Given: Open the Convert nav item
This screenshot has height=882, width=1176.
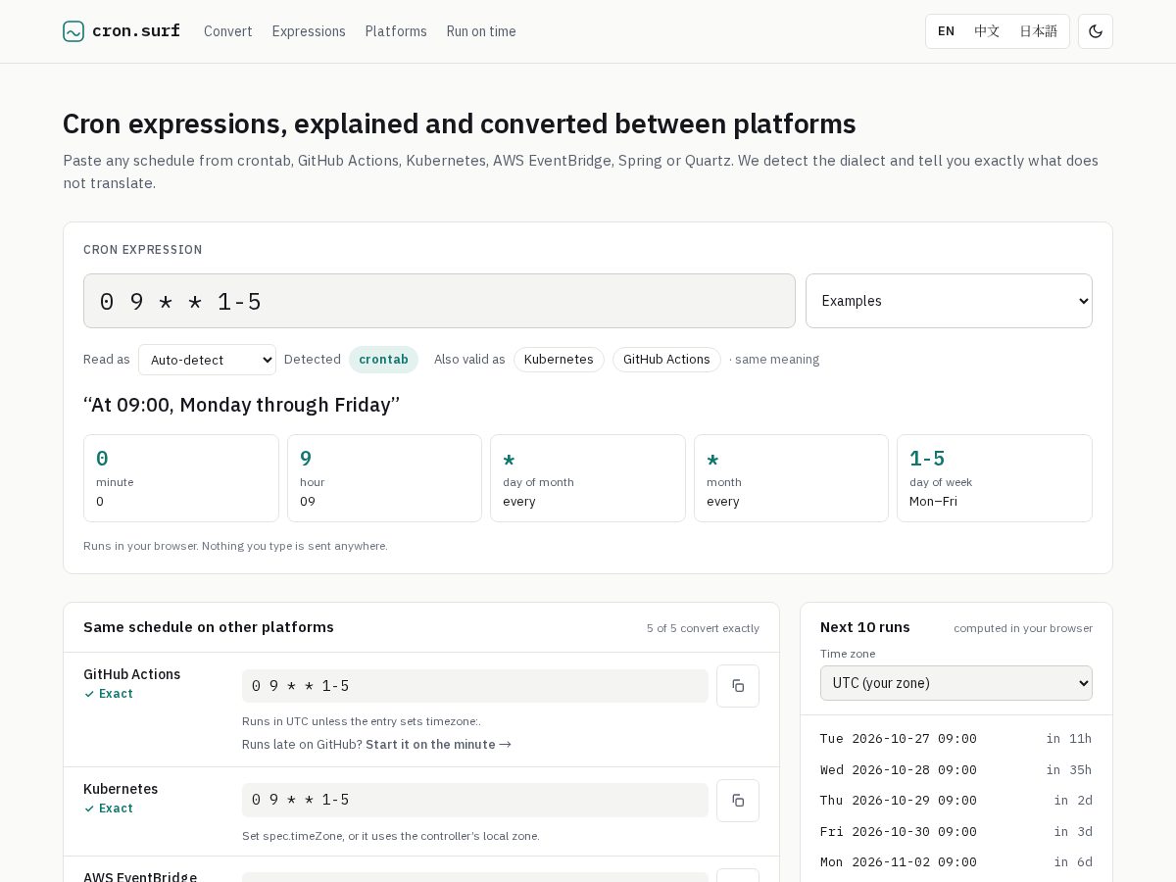Looking at the screenshot, I should (x=228, y=31).
